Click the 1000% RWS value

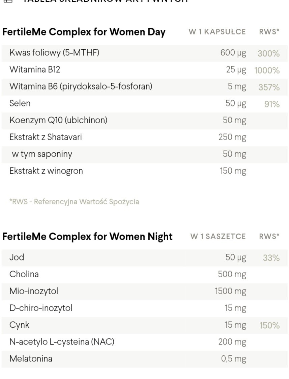267,71
